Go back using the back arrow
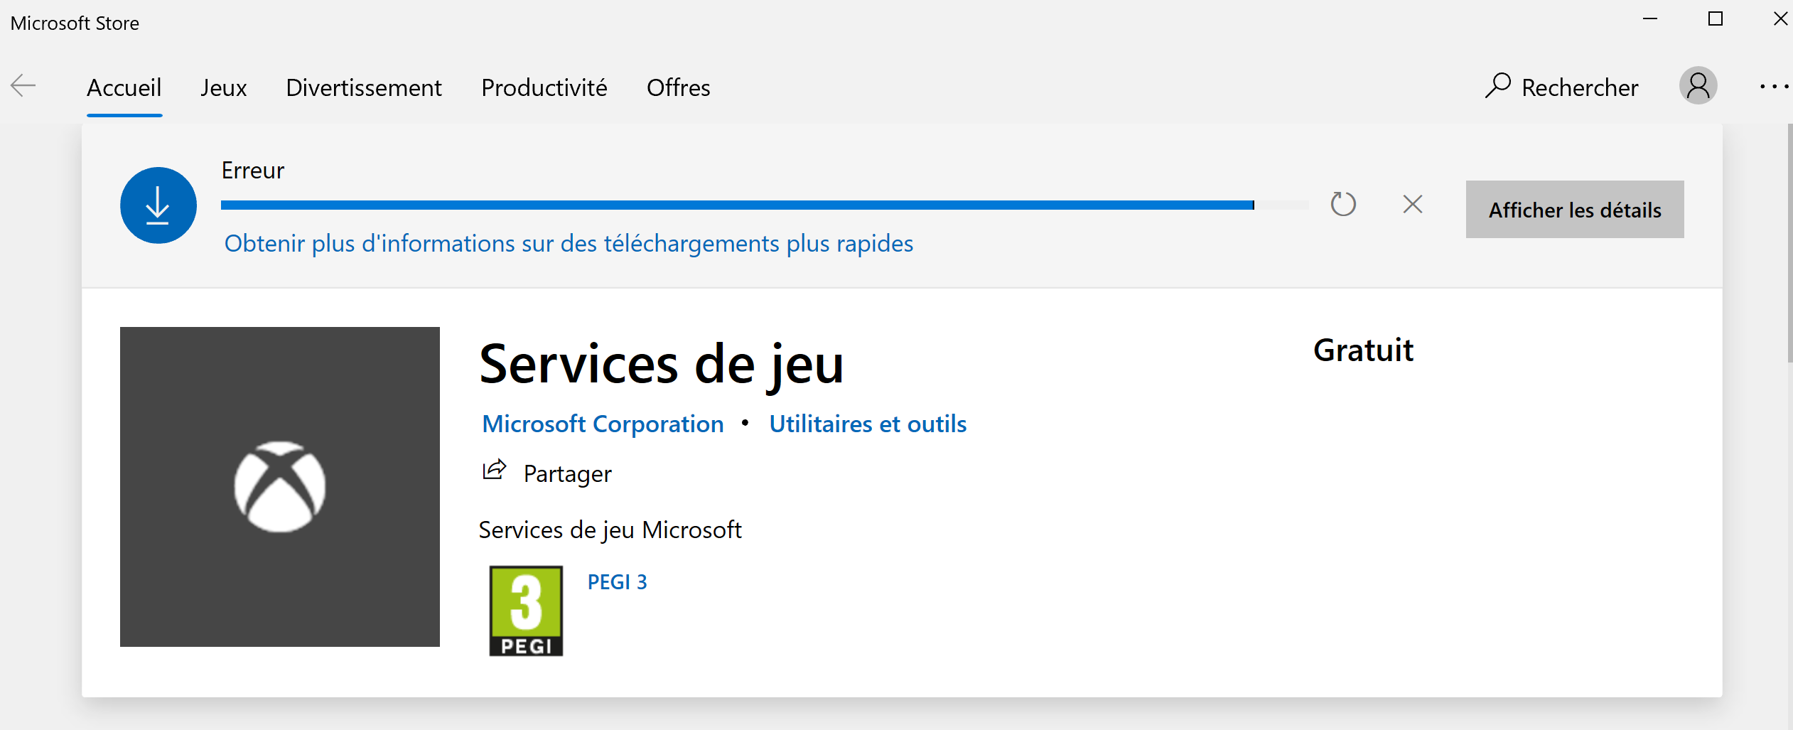 click(23, 86)
